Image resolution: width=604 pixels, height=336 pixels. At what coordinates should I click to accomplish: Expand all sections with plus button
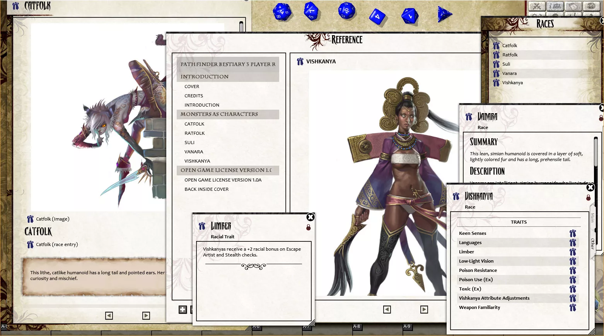point(183,309)
